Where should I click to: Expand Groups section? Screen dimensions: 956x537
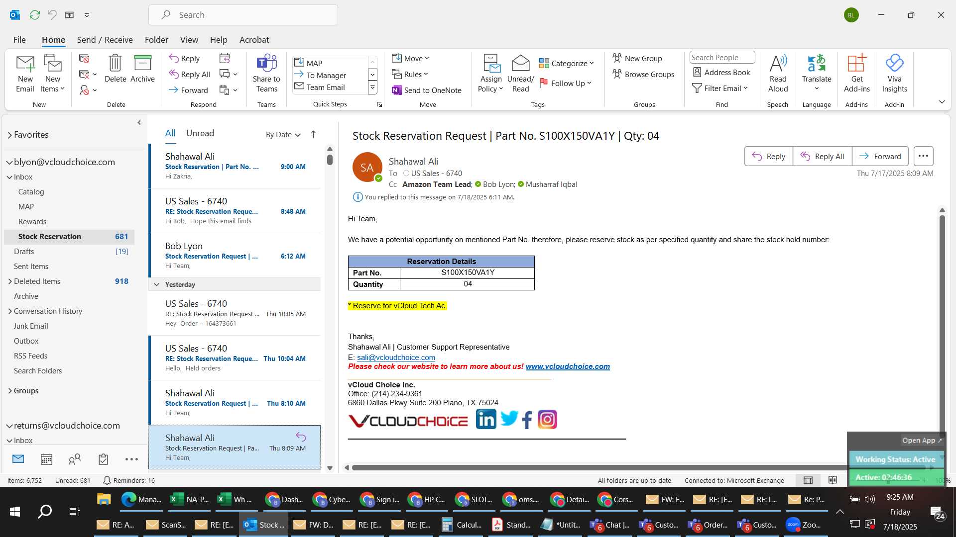point(10,391)
